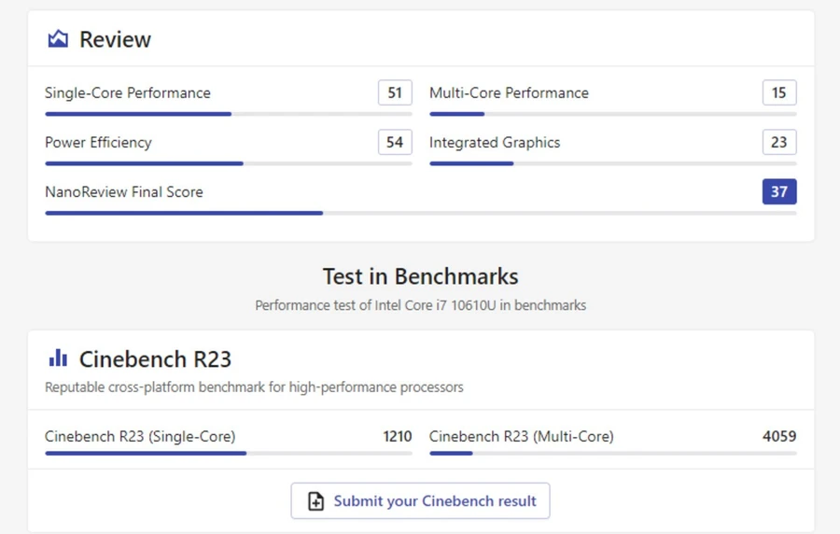Click the Multi-Core Performance progress bar
This screenshot has height=534, width=840.
tap(613, 114)
